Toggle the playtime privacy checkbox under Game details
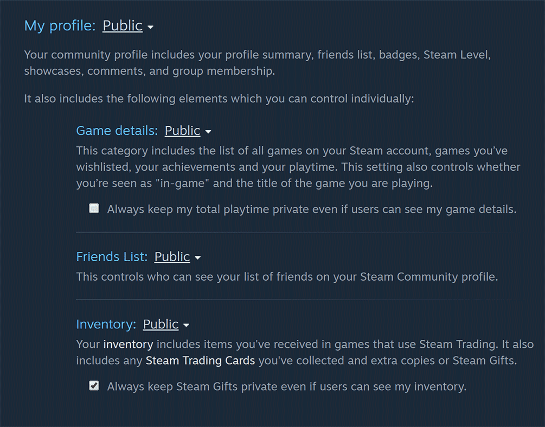Viewport: 545px width, 427px height. pos(94,208)
